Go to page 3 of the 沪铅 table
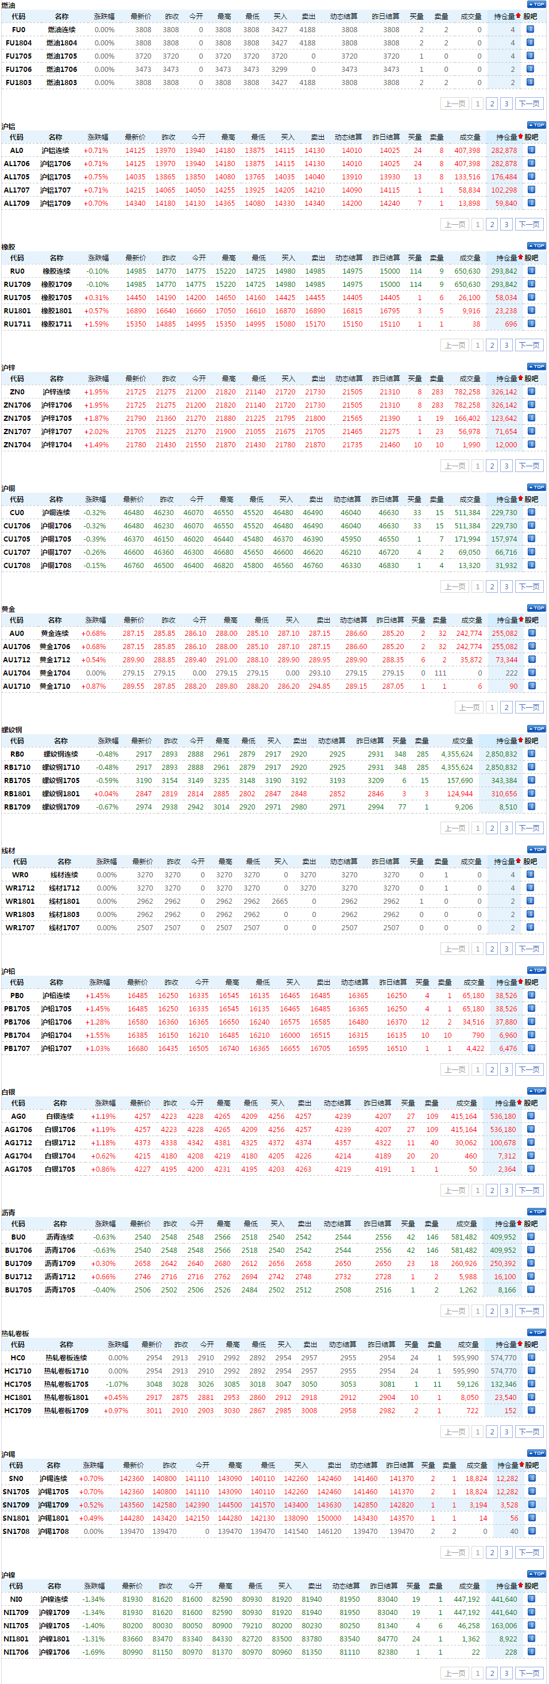This screenshot has height=1684, width=549. pyautogui.click(x=506, y=1069)
